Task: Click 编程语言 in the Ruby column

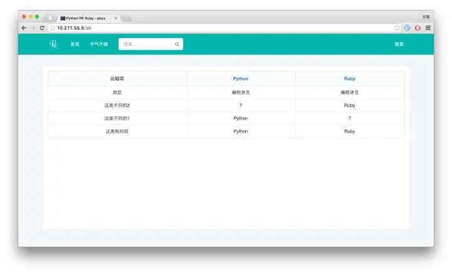Action: [x=350, y=92]
